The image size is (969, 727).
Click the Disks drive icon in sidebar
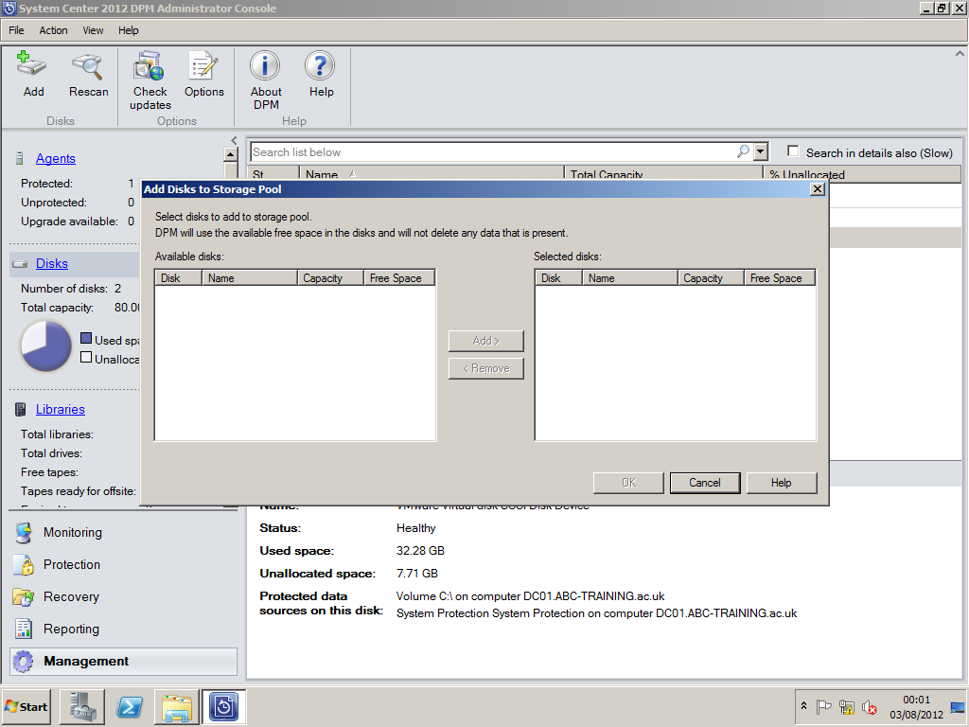point(21,264)
